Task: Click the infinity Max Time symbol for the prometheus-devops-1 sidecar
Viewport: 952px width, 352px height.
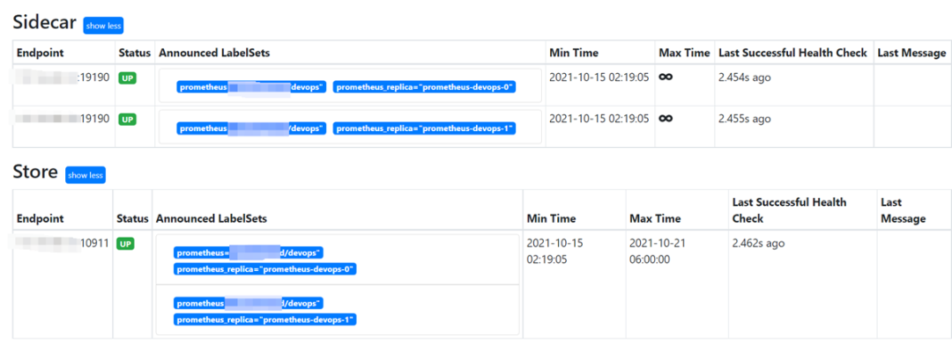Action: [666, 118]
